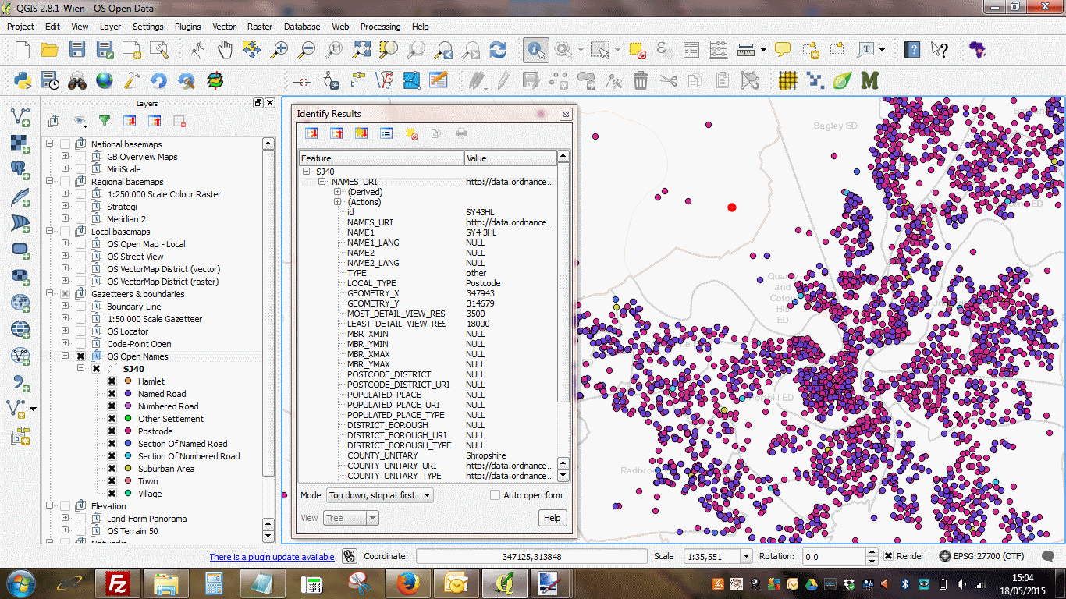Viewport: 1066px width, 599px height.
Task: Check Auto open form option
Action: pyautogui.click(x=495, y=495)
